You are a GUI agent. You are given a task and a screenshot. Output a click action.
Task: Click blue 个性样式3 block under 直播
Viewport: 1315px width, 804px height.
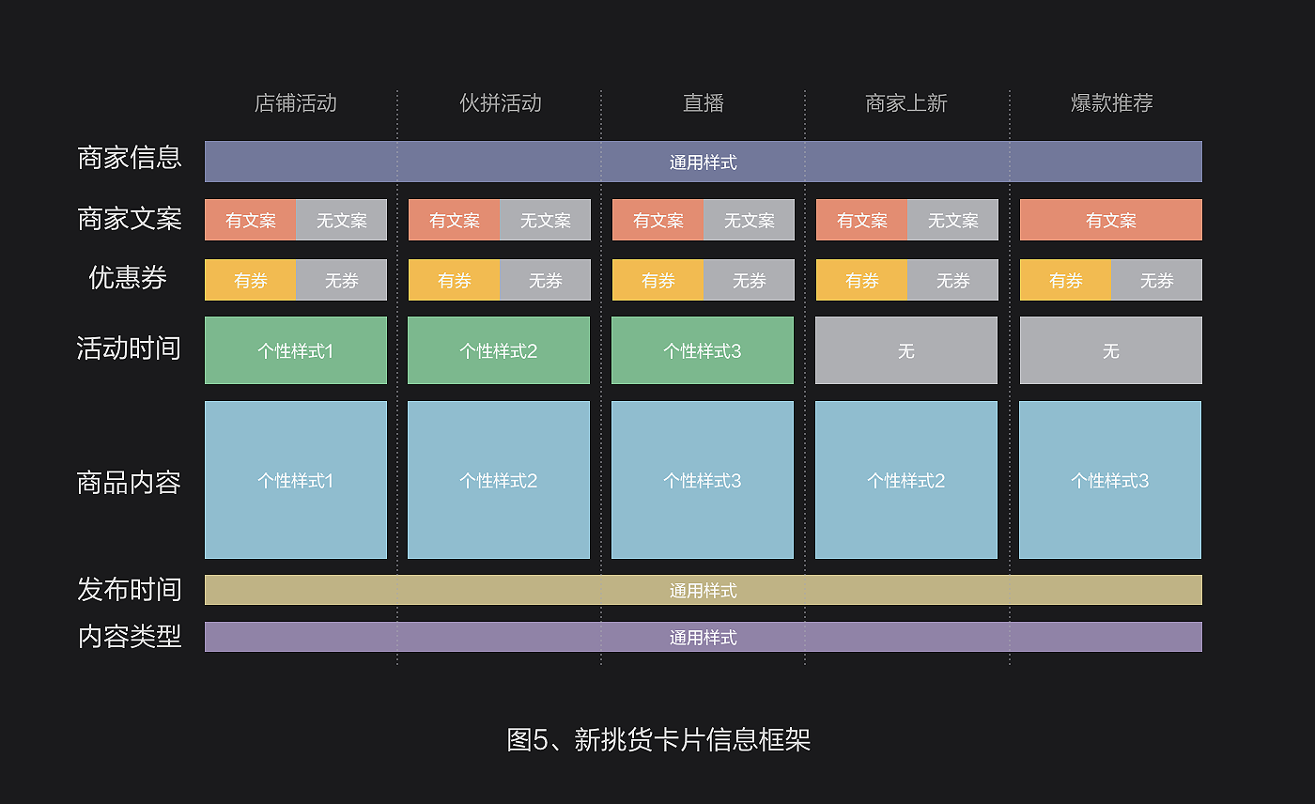click(703, 480)
